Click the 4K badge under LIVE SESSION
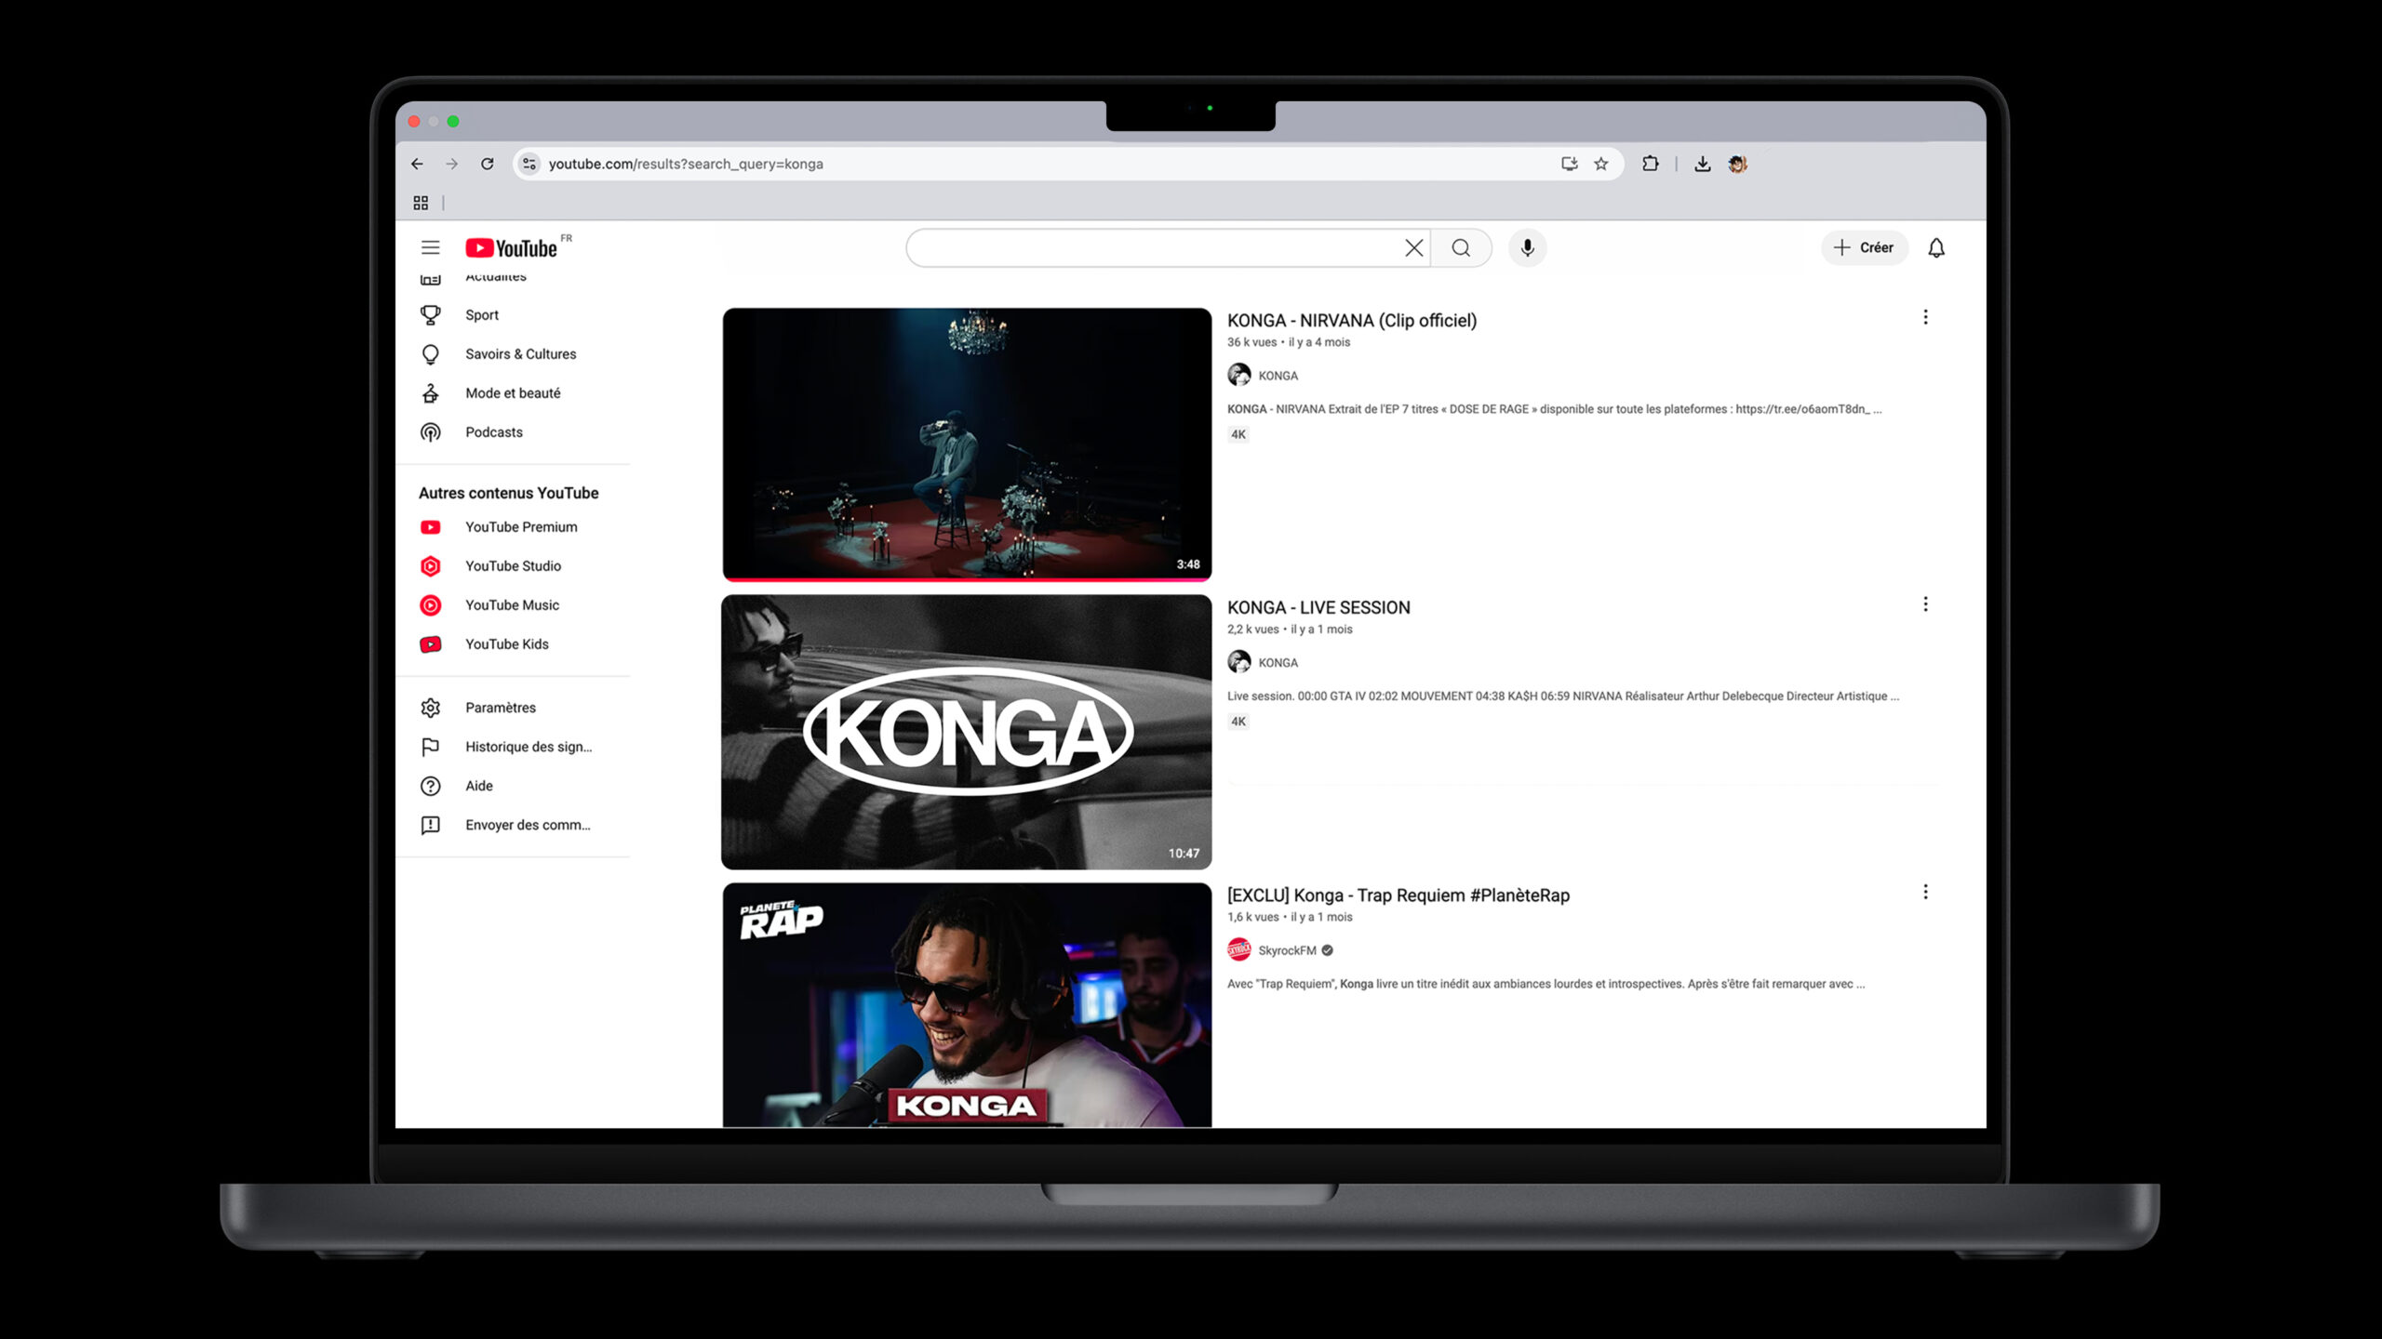Image resolution: width=2382 pixels, height=1339 pixels. (x=1238, y=722)
